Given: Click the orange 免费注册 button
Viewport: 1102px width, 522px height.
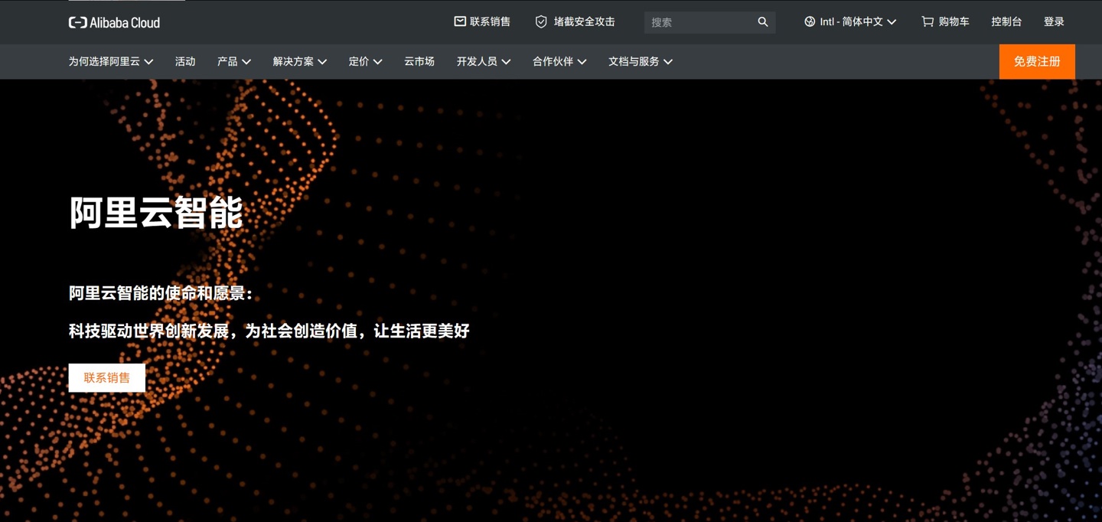Looking at the screenshot, I should (1037, 62).
